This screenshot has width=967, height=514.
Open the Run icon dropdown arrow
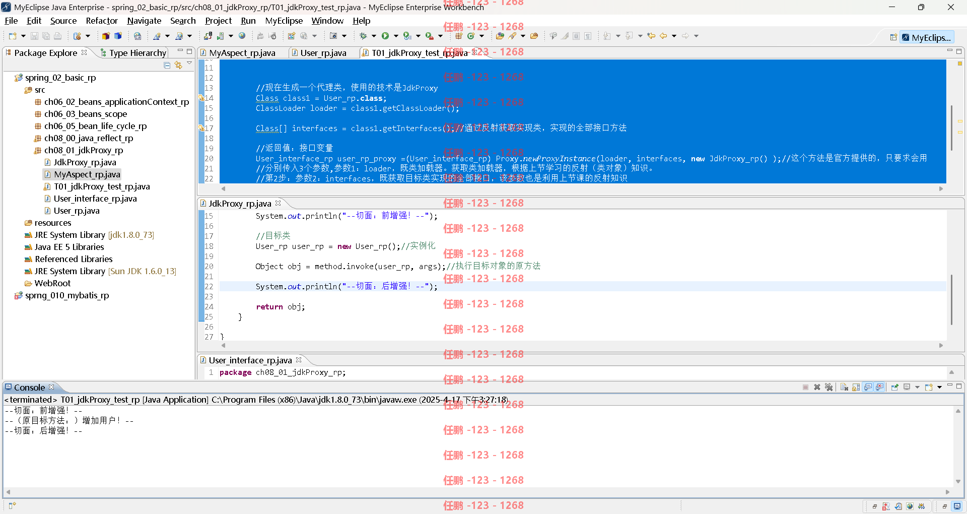point(396,36)
